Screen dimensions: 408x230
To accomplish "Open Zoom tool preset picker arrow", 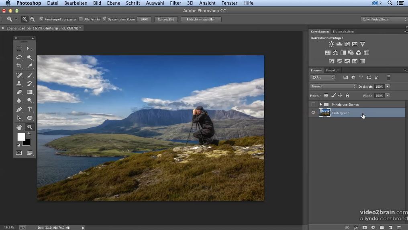I will pos(16,19).
